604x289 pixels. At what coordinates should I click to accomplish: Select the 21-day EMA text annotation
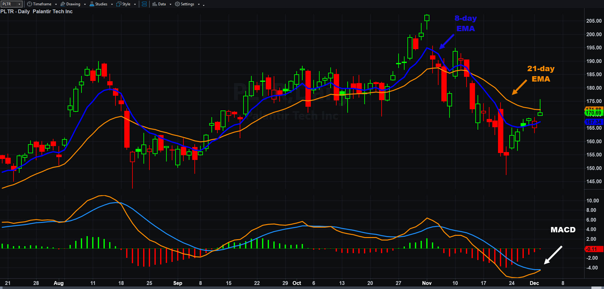[x=541, y=74]
